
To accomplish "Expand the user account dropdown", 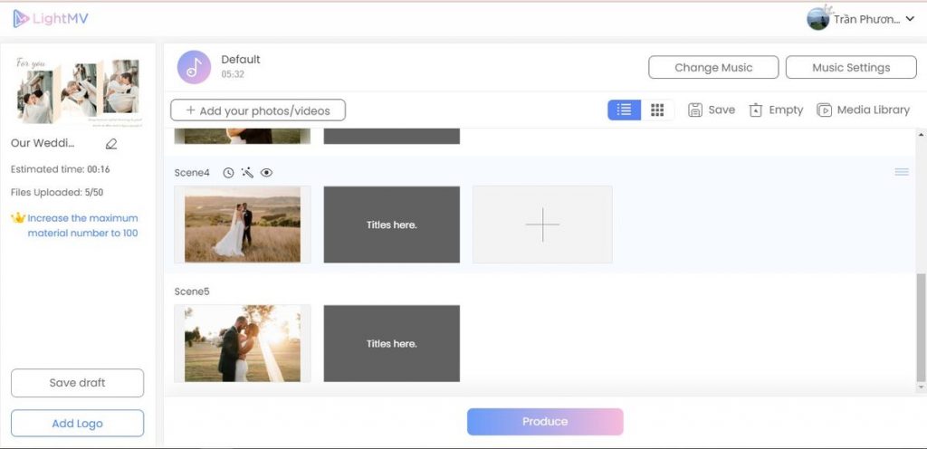I will (x=910, y=19).
